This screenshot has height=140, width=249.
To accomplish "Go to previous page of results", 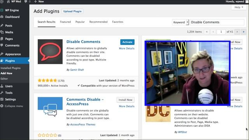I will (x=213, y=32).
